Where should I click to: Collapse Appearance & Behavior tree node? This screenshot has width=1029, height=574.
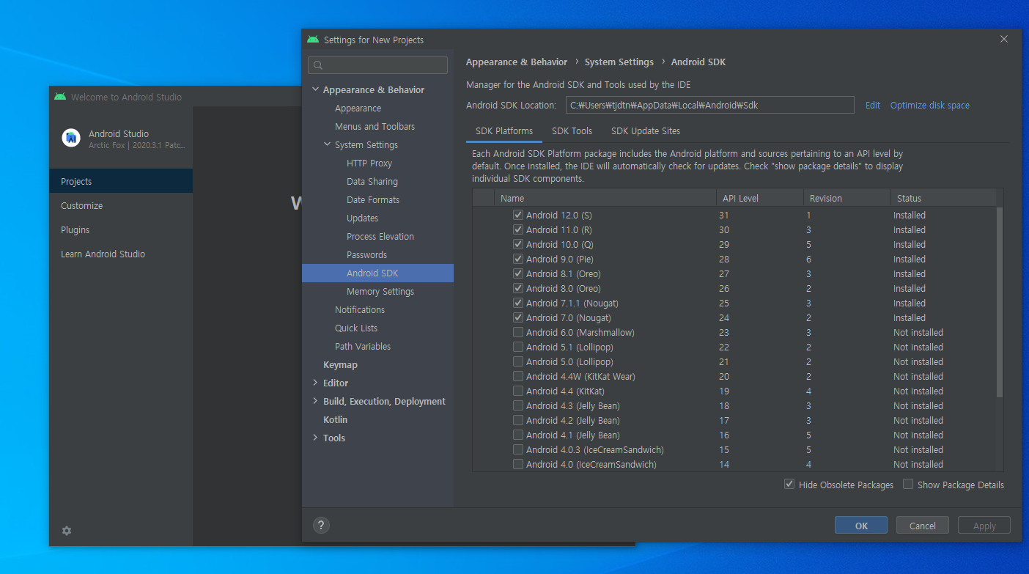pyautogui.click(x=315, y=89)
